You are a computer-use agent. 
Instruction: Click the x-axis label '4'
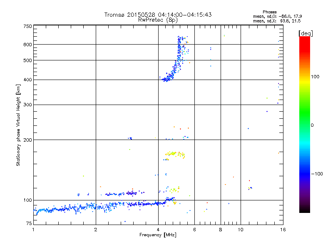[158, 230]
